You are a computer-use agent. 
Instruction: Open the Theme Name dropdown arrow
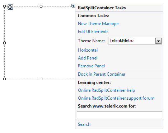(x=158, y=41)
